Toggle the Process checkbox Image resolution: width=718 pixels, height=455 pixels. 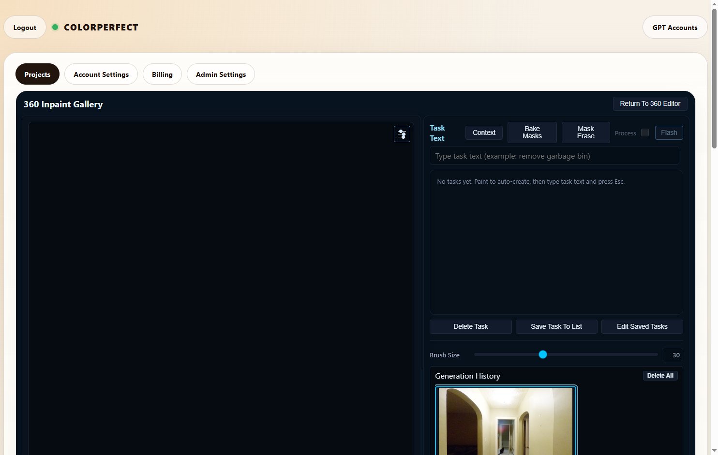[644, 132]
